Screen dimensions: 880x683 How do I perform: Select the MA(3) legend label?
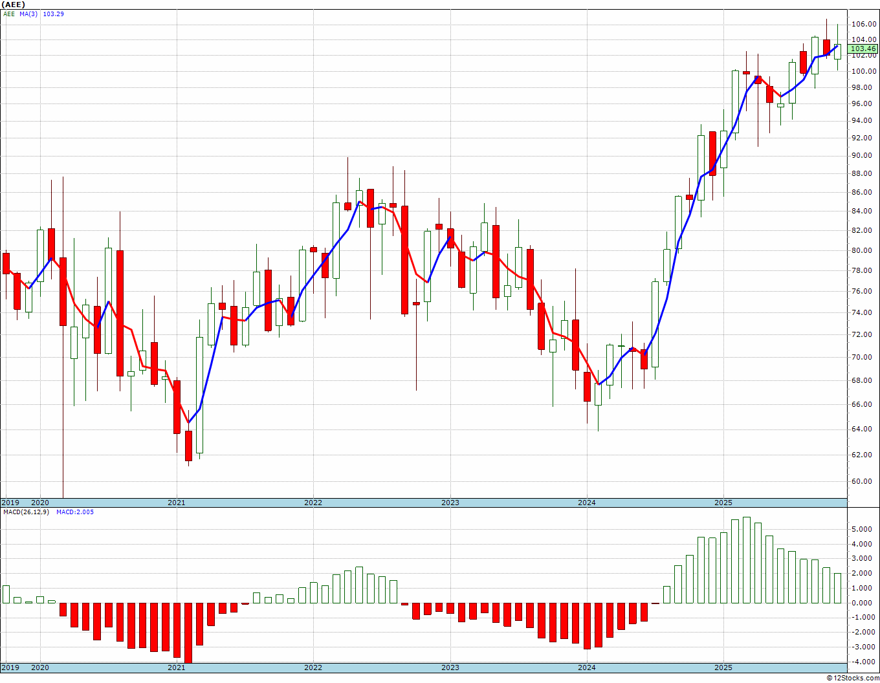coord(30,14)
